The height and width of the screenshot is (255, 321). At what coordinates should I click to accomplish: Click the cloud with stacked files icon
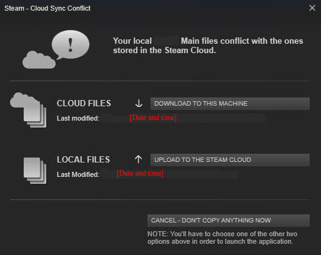pos(28,110)
